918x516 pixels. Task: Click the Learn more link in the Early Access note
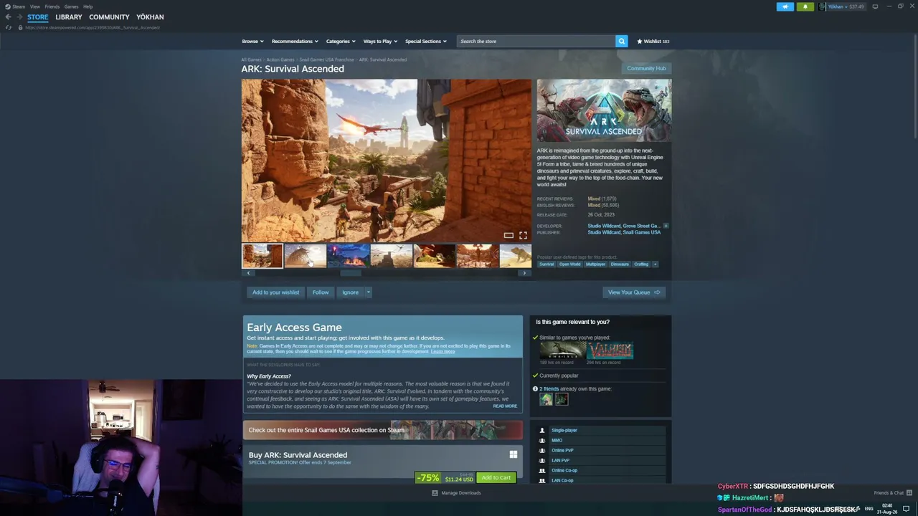coord(443,352)
